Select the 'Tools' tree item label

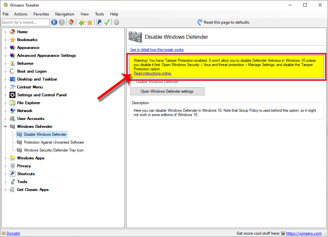(22, 182)
